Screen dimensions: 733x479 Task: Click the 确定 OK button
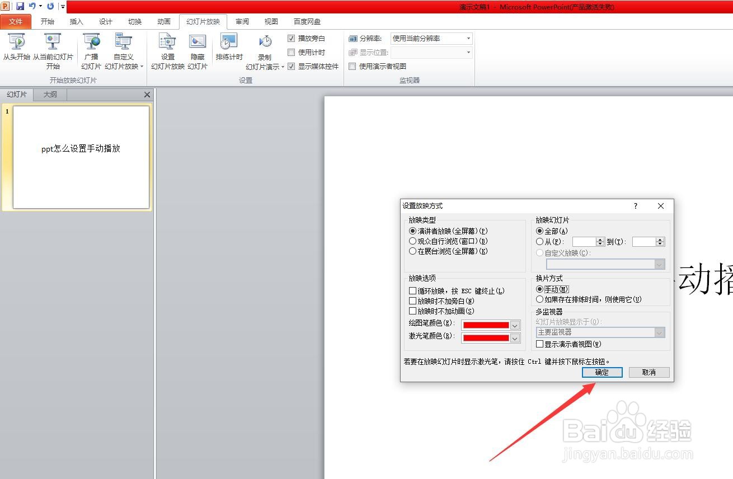point(602,372)
